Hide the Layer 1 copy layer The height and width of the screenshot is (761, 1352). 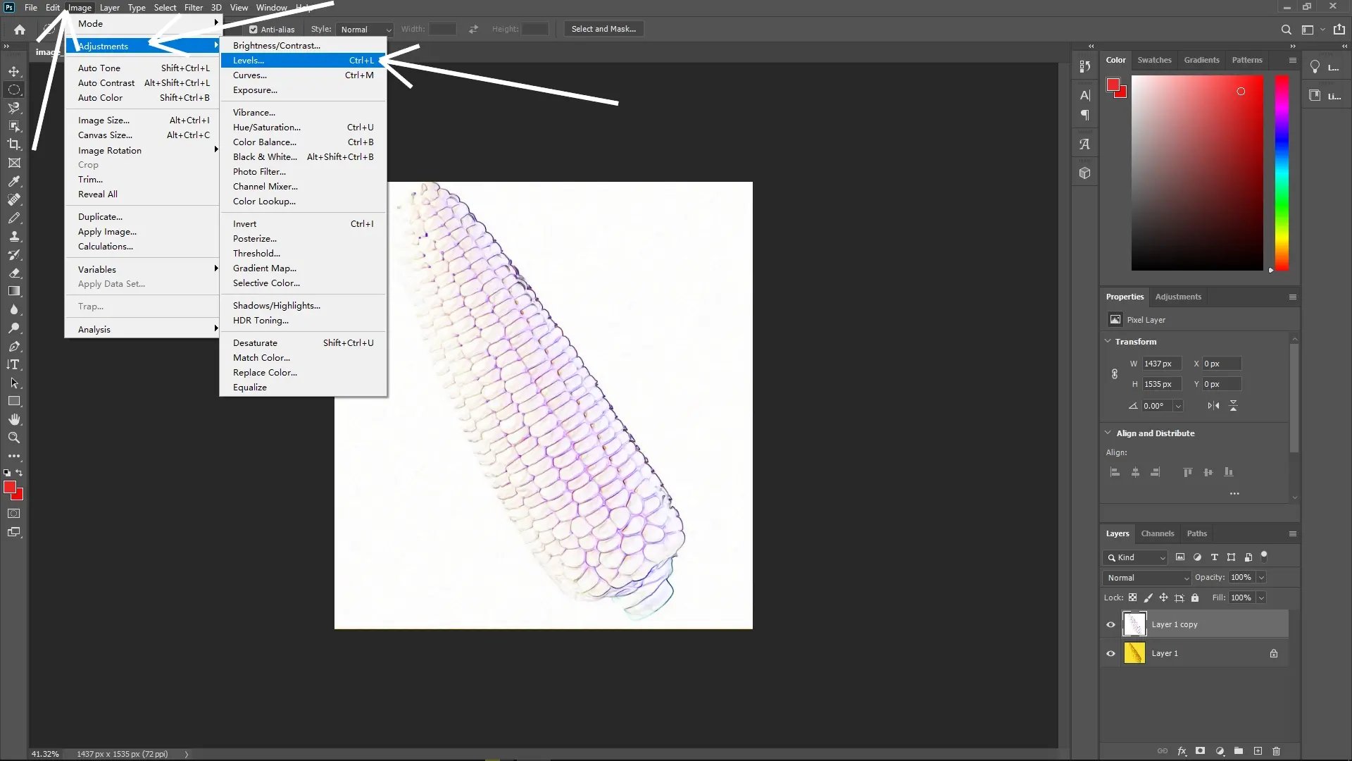[x=1110, y=624]
